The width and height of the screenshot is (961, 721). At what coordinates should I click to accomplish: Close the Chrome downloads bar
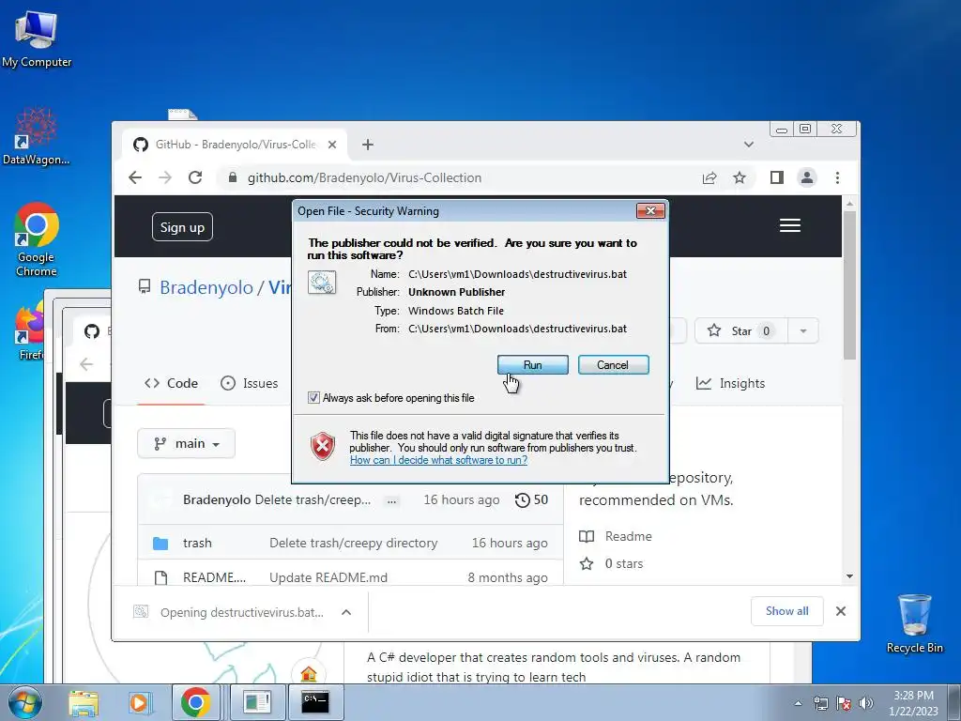point(841,611)
